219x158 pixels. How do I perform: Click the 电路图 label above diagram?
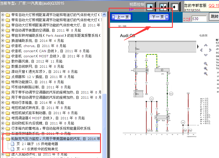[203, 36]
